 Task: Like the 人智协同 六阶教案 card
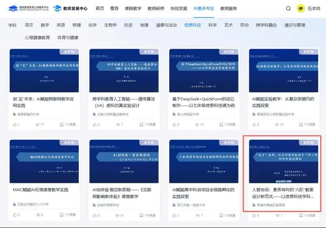pos(254,215)
